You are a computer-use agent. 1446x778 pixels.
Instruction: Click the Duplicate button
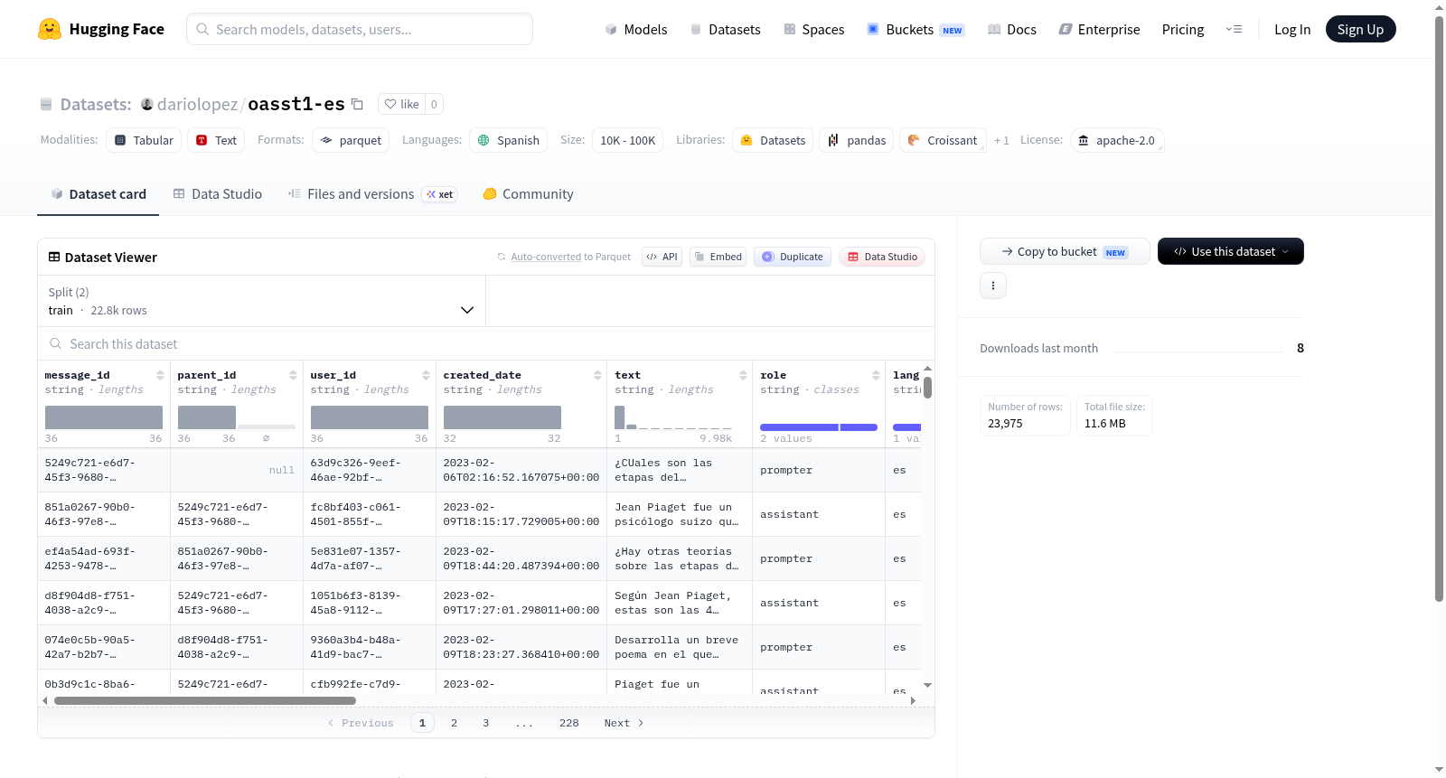pyautogui.click(x=793, y=257)
